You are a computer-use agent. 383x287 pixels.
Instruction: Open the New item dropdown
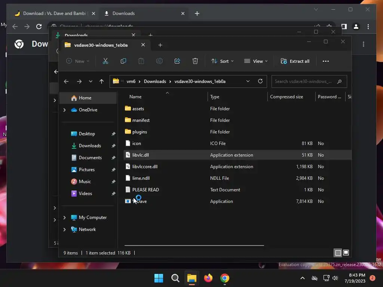tap(78, 61)
